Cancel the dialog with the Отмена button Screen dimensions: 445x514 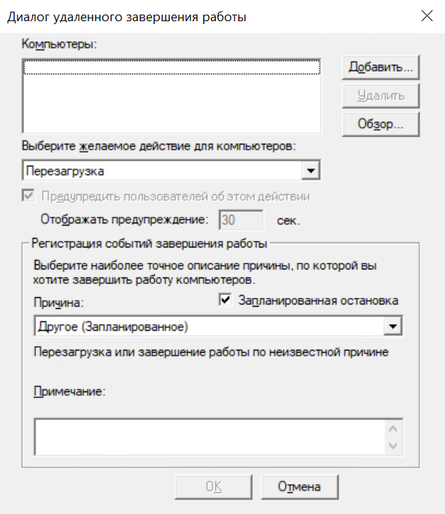pyautogui.click(x=300, y=486)
